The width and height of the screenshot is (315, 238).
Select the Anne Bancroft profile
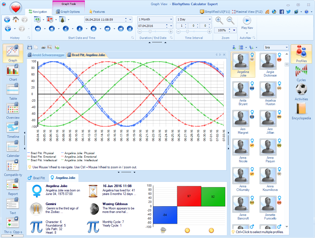click(x=243, y=208)
